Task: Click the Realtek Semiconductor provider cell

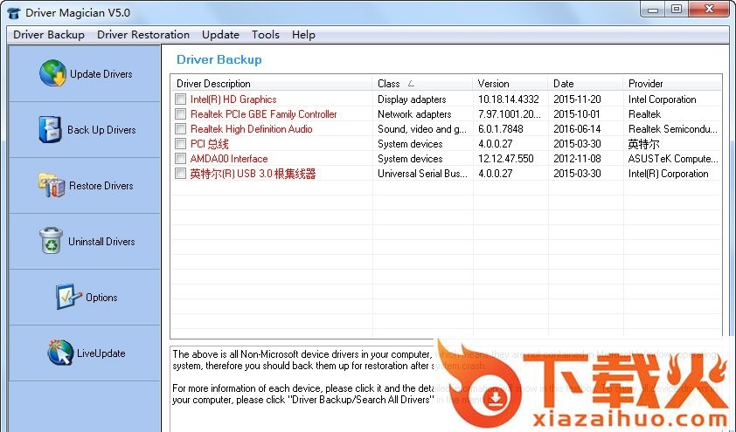Action: (x=673, y=129)
